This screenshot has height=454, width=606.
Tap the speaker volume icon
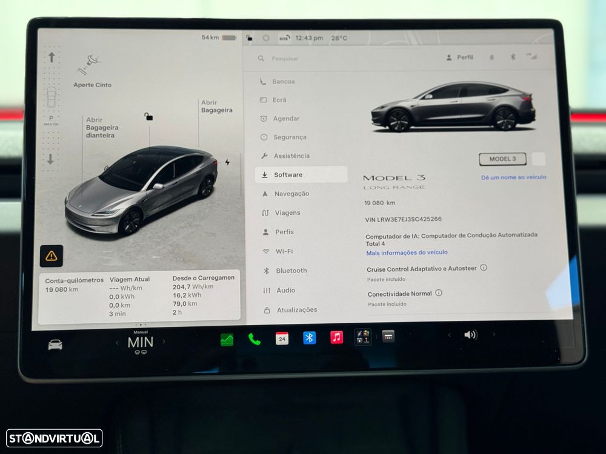coord(470,335)
